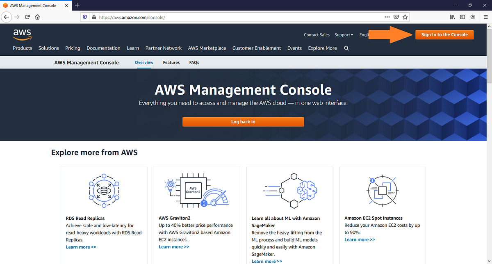Open AWS Marketplace in the nav

pos(207,48)
